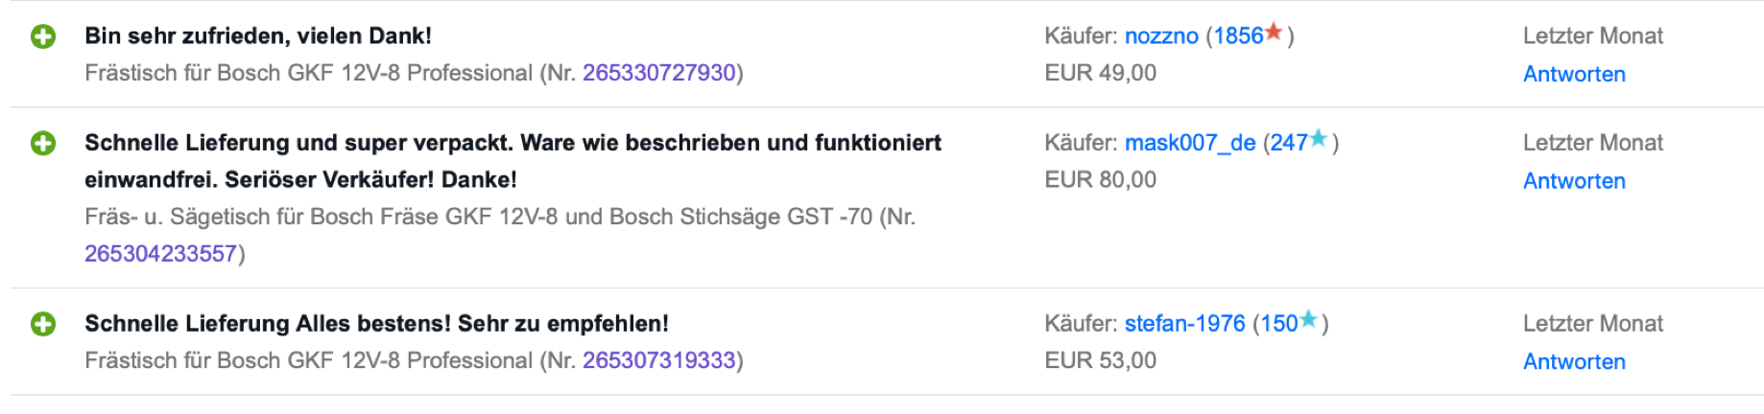Click the green positive feedback icon beside nozzno's comment
Screen dimensions: 1764x414
pos(43,37)
